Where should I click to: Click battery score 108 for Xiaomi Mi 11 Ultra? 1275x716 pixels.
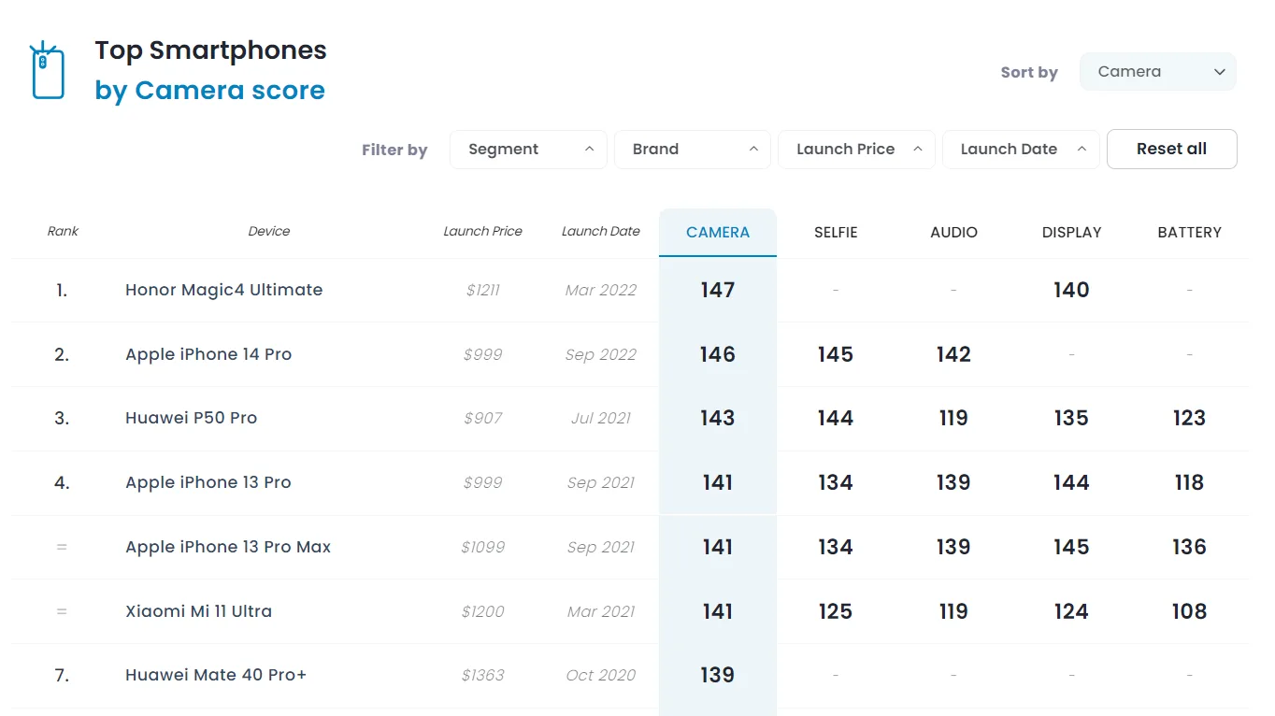click(x=1189, y=611)
